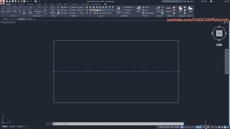Switch to the Start file tab
Viewport: 230px width, 129px height.
5,19
